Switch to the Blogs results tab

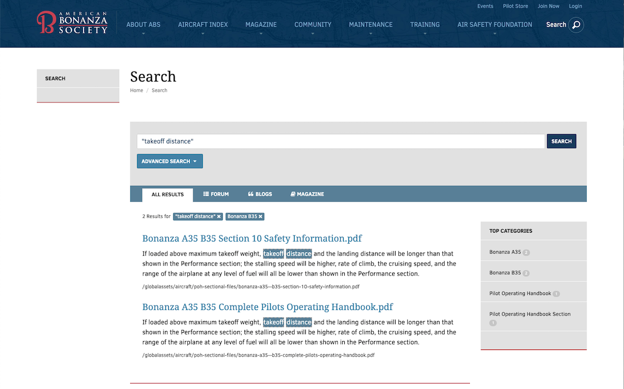(260, 194)
